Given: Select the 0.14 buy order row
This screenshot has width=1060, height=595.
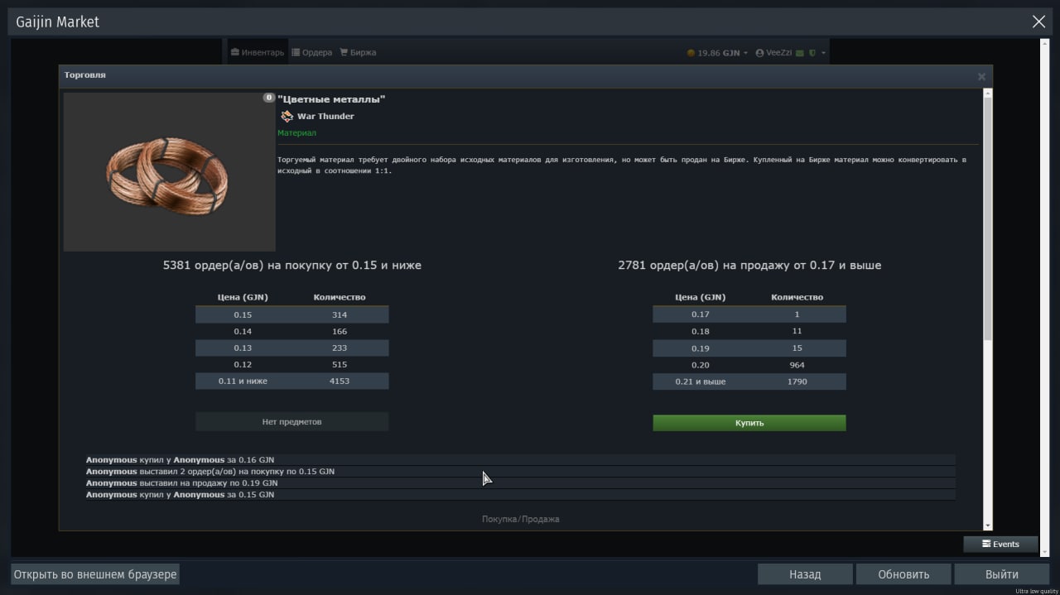Looking at the screenshot, I should (x=291, y=331).
